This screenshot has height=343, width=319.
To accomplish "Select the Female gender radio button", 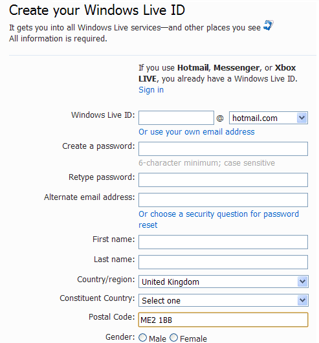I will click(174, 337).
